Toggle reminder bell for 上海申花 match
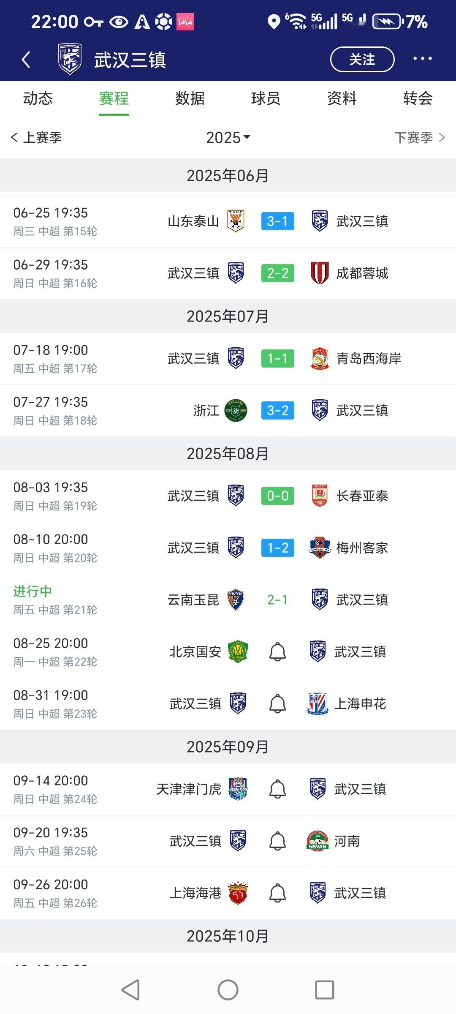The image size is (456, 1014). [277, 703]
